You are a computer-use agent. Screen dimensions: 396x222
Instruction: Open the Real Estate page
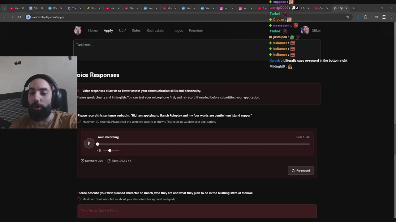pos(155,30)
